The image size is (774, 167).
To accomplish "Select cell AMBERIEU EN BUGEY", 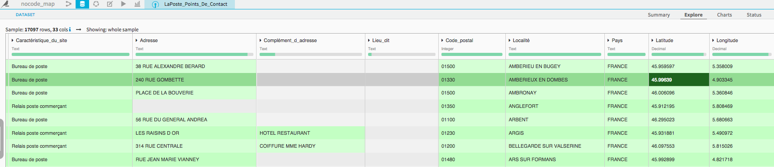I will click(555, 66).
